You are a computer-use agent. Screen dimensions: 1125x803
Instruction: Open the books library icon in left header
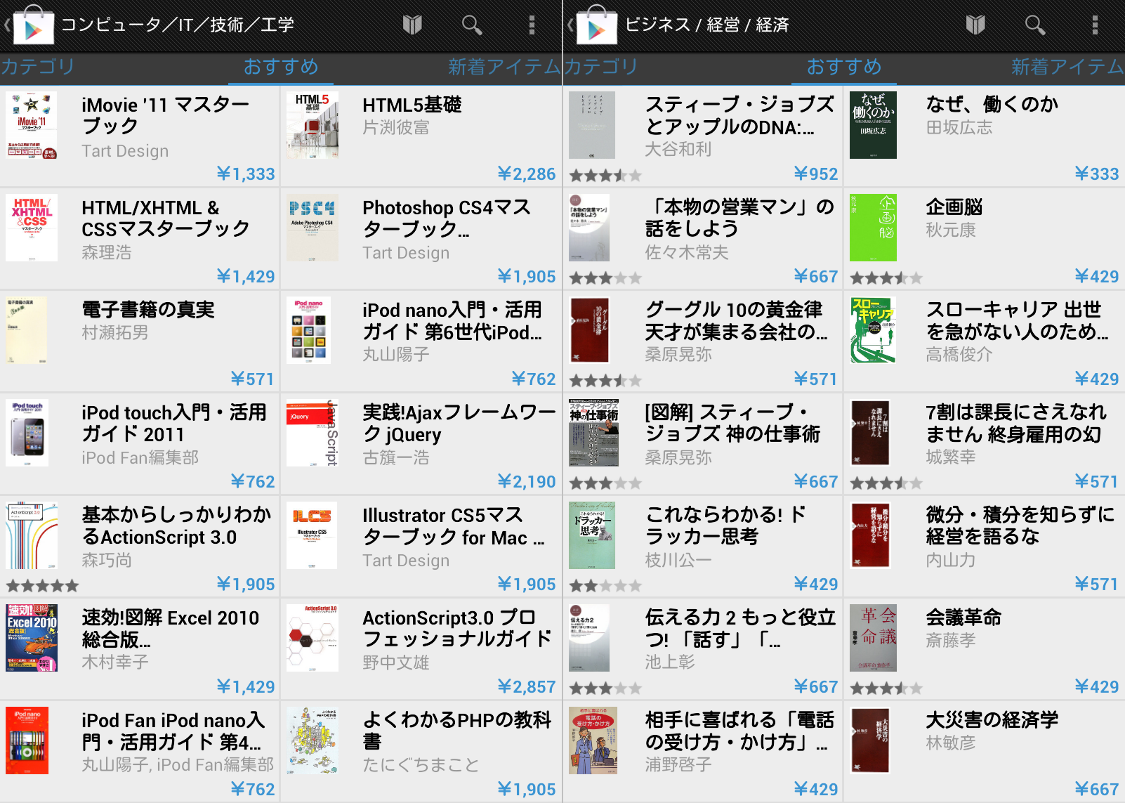[x=412, y=25]
